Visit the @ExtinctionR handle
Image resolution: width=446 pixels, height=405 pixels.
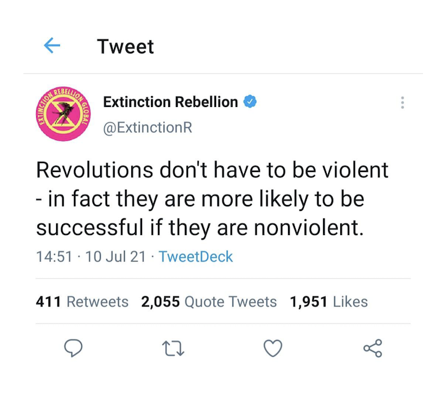[x=148, y=127]
